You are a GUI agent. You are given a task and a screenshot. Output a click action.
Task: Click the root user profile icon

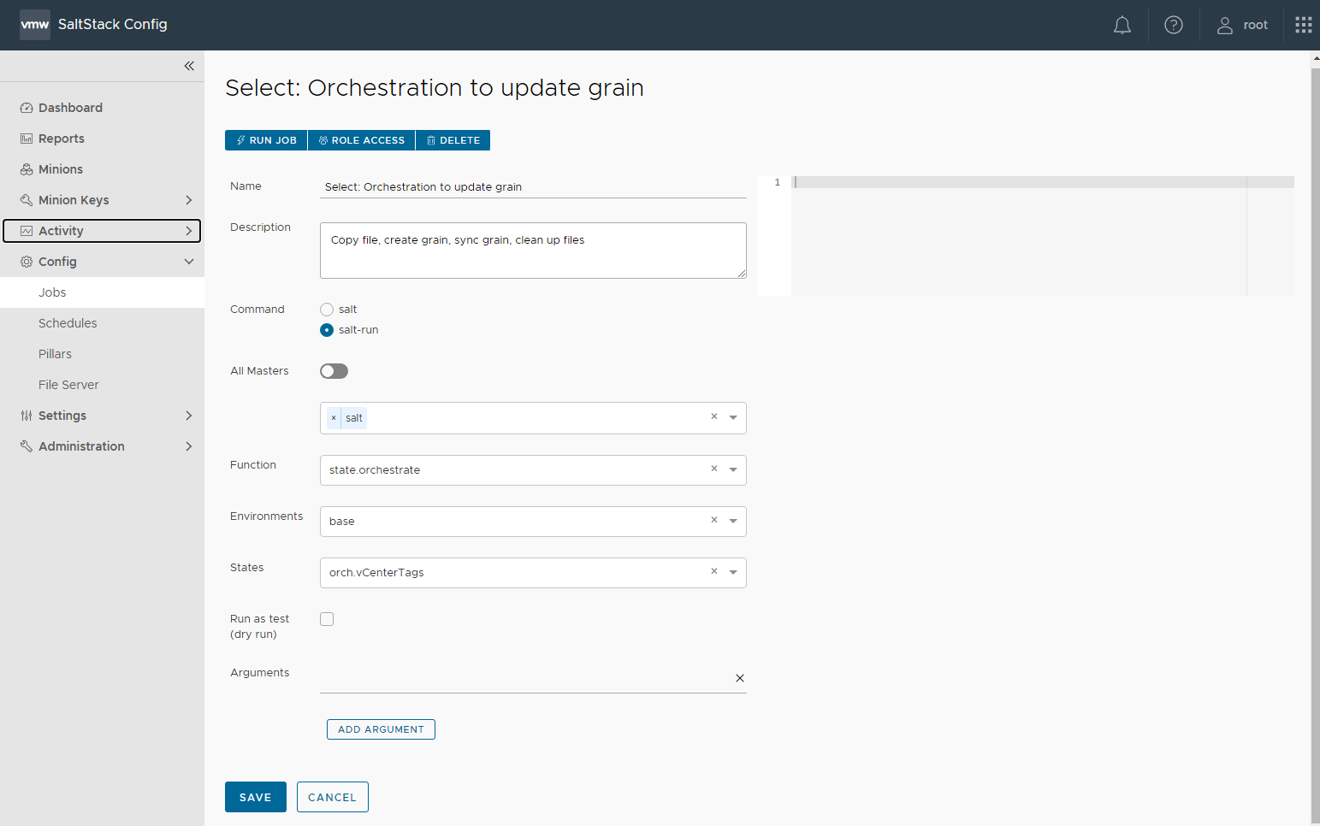click(1225, 26)
